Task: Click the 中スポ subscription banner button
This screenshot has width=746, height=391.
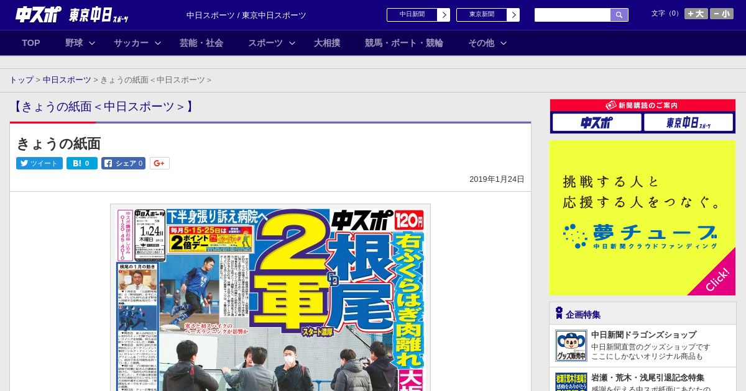Action: 597,122
